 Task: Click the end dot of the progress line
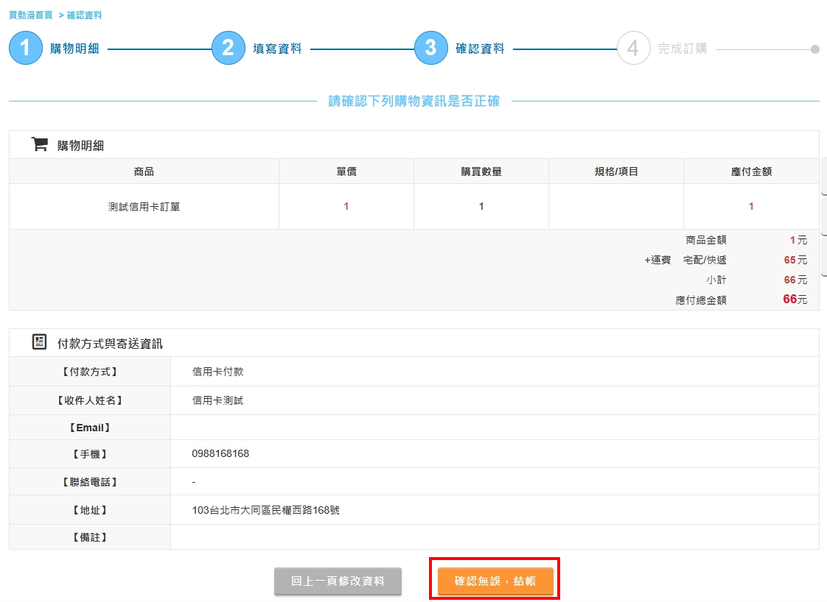pyautogui.click(x=814, y=49)
